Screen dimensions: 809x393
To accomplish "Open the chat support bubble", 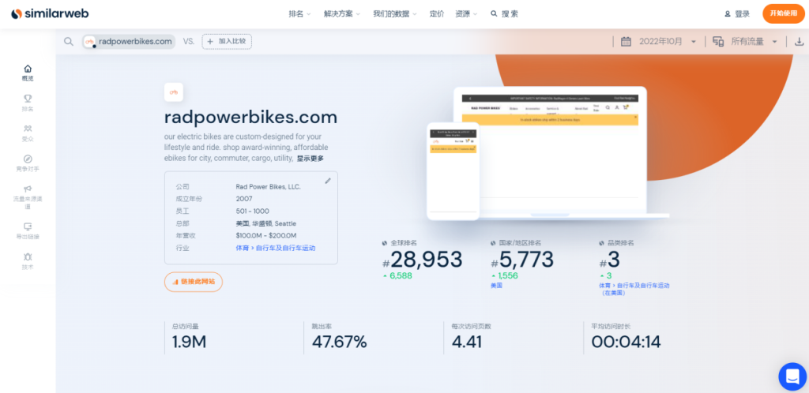I will pyautogui.click(x=792, y=376).
